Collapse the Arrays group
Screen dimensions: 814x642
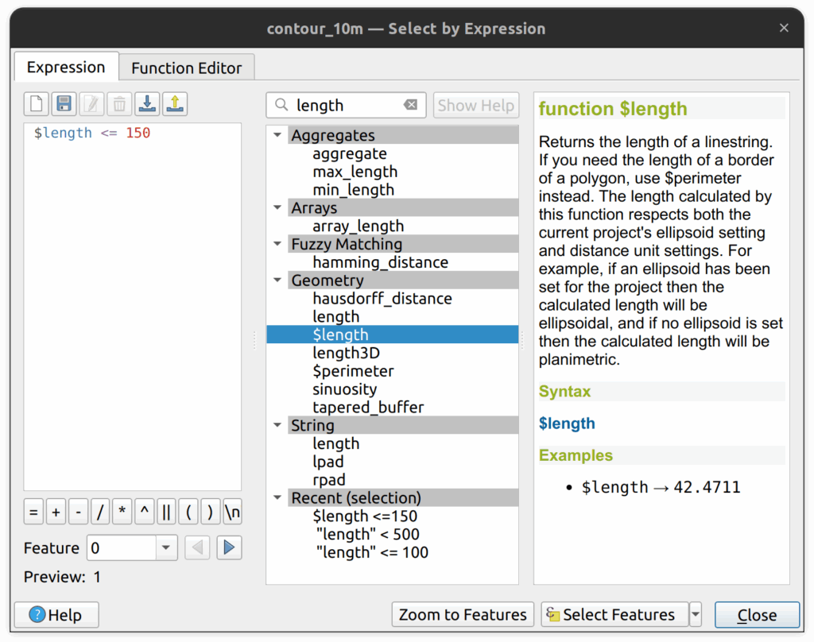pos(277,207)
